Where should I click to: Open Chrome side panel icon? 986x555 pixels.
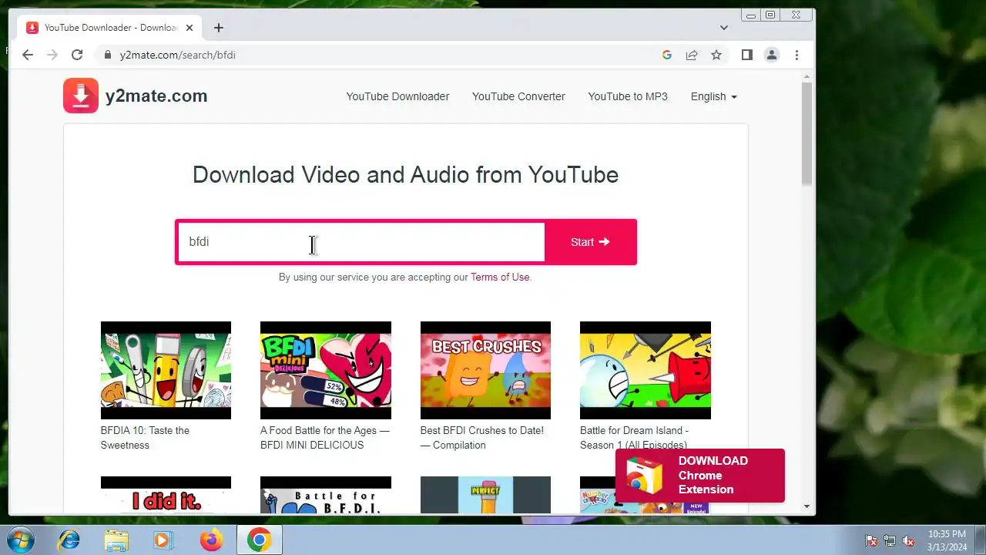[x=746, y=55]
